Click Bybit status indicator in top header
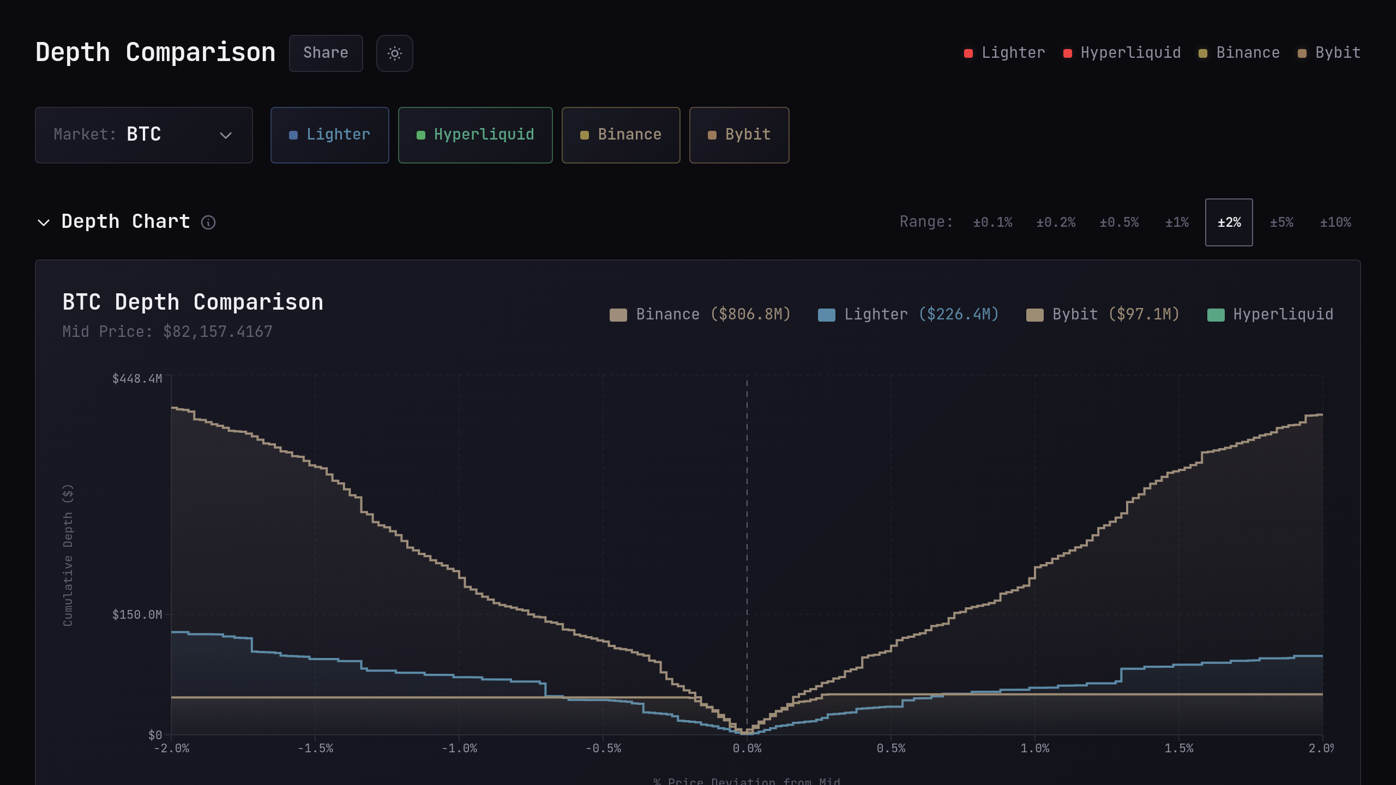The image size is (1396, 785). coord(1329,53)
